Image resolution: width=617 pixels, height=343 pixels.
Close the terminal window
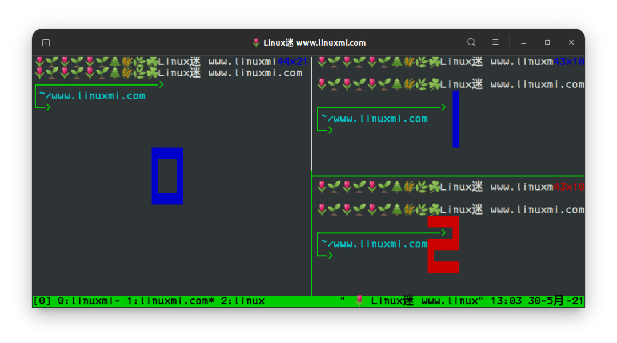571,42
